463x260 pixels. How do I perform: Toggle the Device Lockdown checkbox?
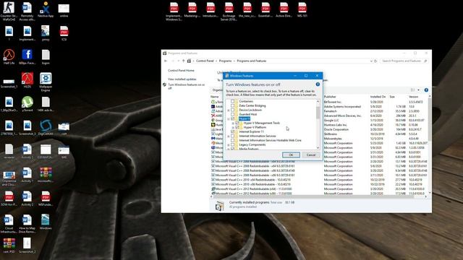click(x=233, y=110)
